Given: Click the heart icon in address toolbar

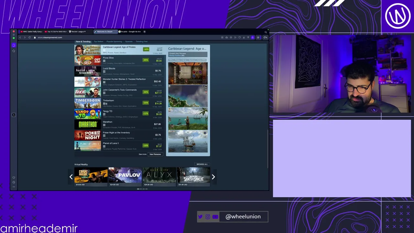Looking at the screenshot, I should [x=240, y=38].
